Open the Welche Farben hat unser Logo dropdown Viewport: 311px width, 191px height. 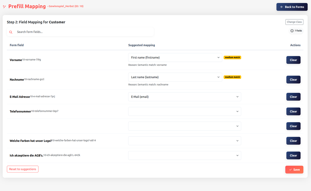185,141
